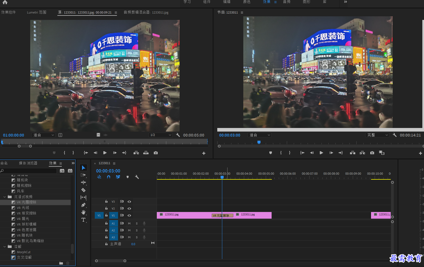The width and height of the screenshot is (424, 267).
Task: Switch to 图形 workspace
Action: point(306,2)
